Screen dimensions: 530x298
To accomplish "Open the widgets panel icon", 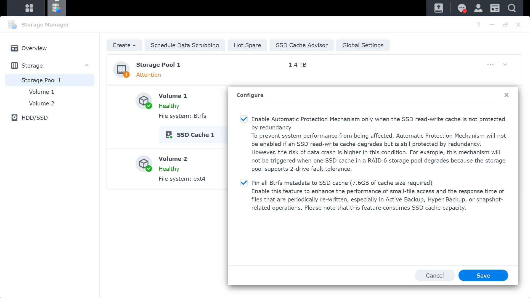I will tap(495, 8).
